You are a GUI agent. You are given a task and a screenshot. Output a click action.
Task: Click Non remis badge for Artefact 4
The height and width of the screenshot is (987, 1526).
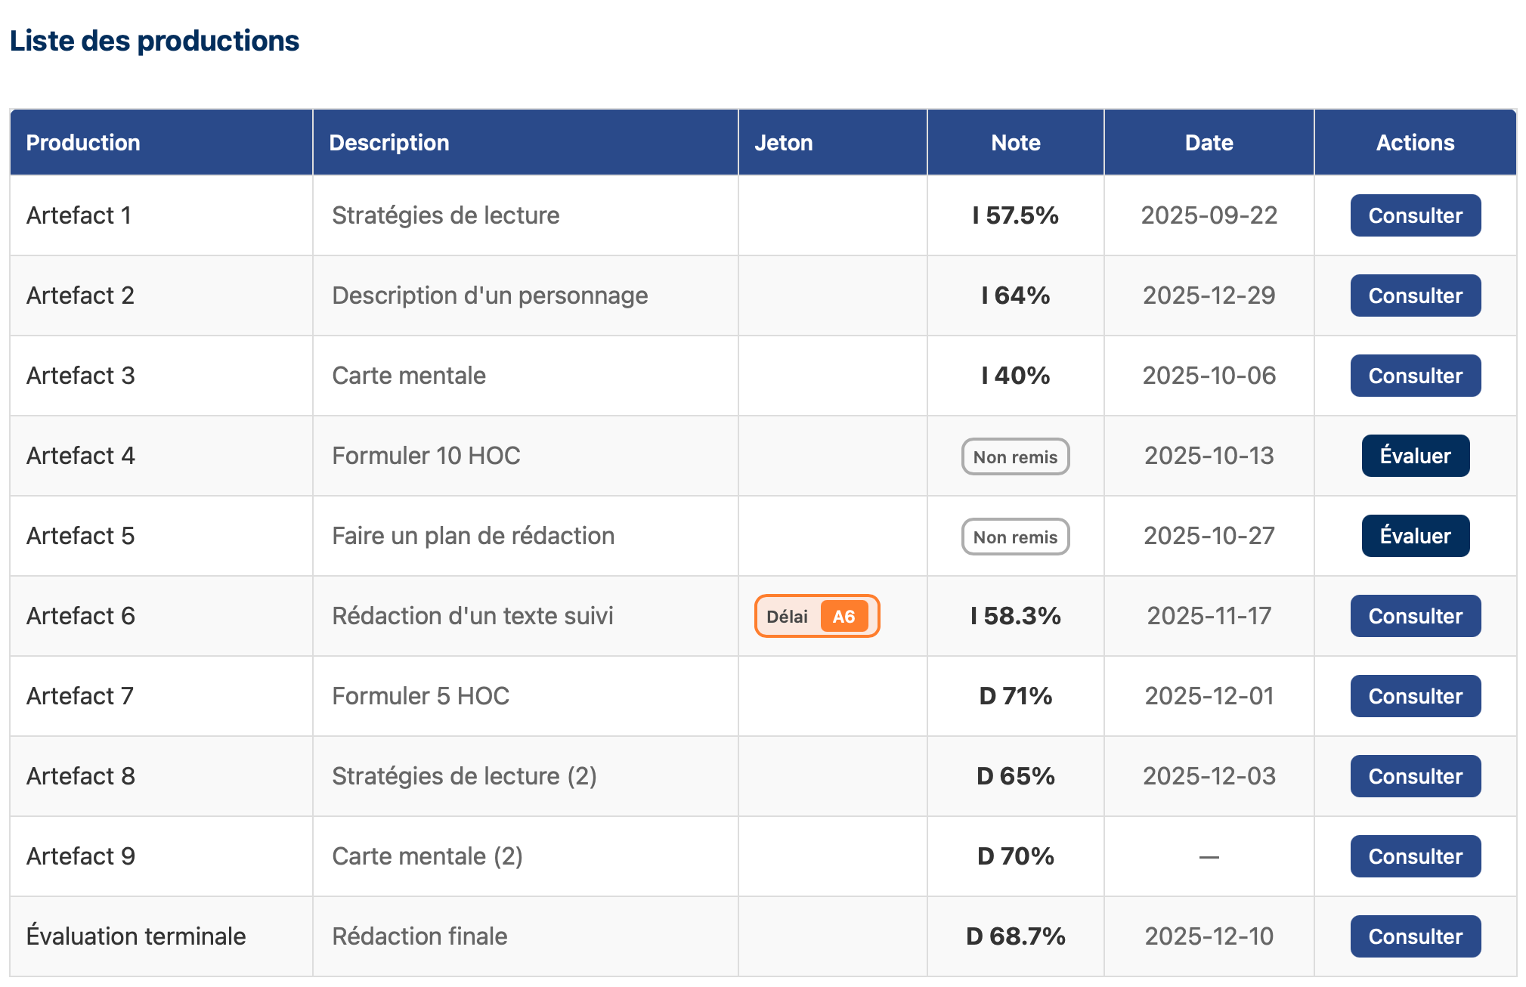point(1014,456)
